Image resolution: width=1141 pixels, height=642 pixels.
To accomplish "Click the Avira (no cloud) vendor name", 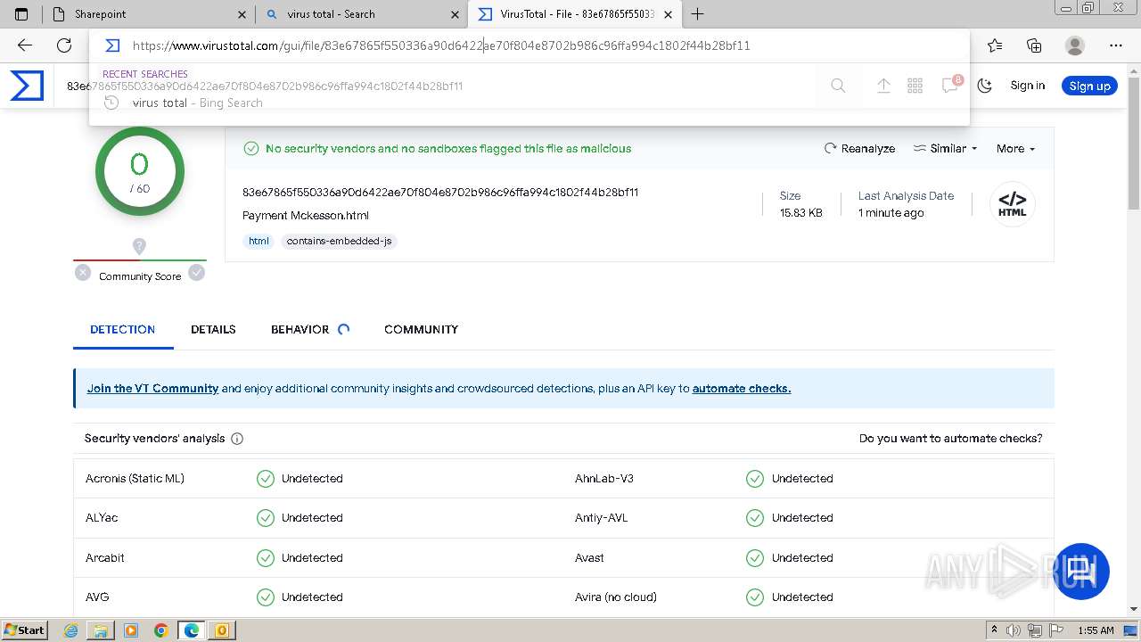I will 616,597.
